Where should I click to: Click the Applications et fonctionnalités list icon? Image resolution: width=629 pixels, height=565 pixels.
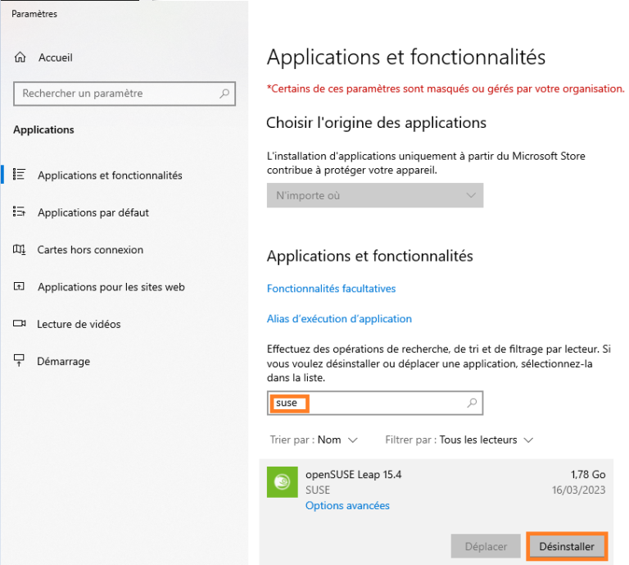pyautogui.click(x=20, y=175)
